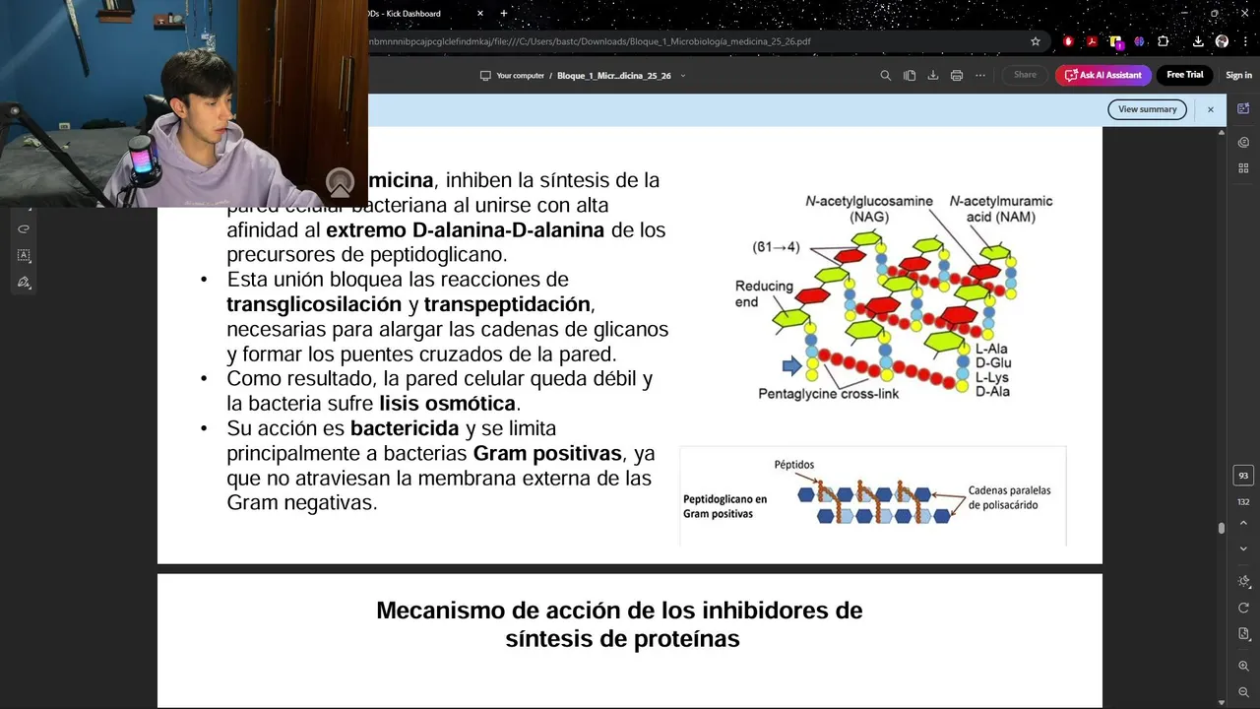The image size is (1260, 709).
Task: Click the total page count 132
Action: click(x=1243, y=502)
